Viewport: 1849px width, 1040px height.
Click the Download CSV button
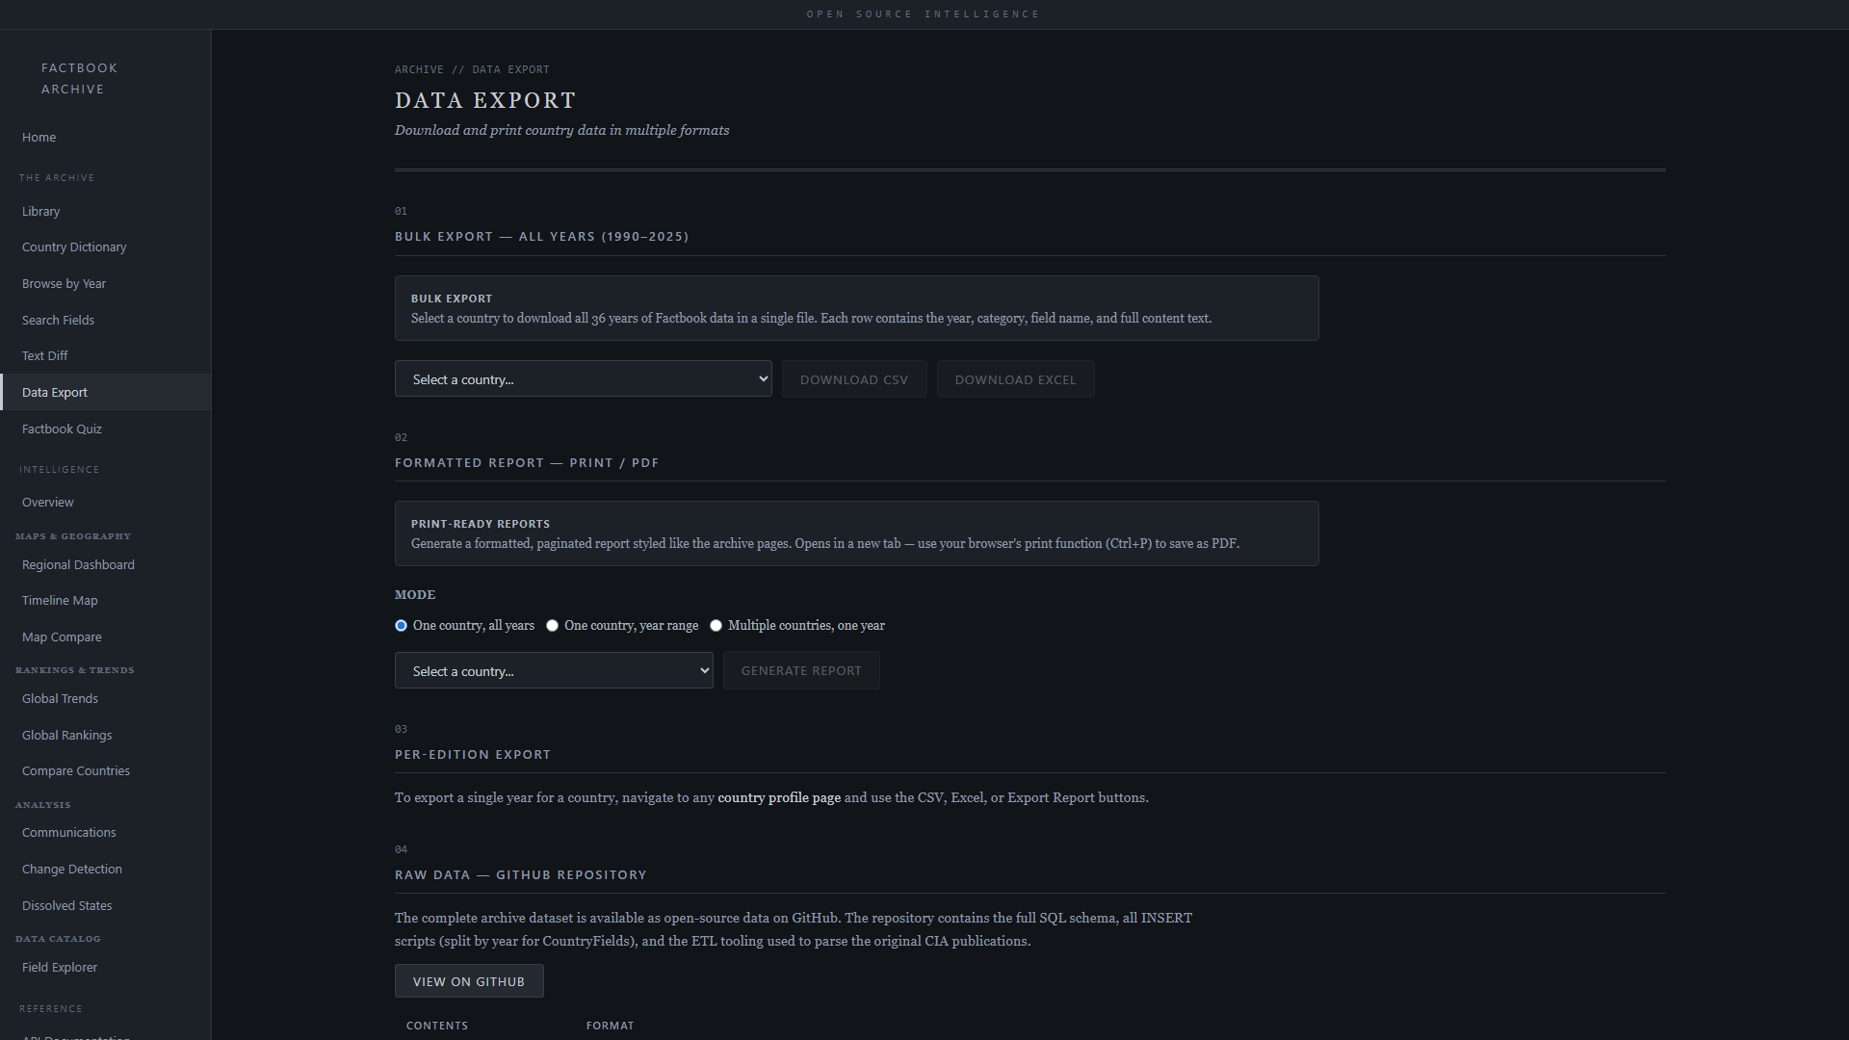(853, 379)
